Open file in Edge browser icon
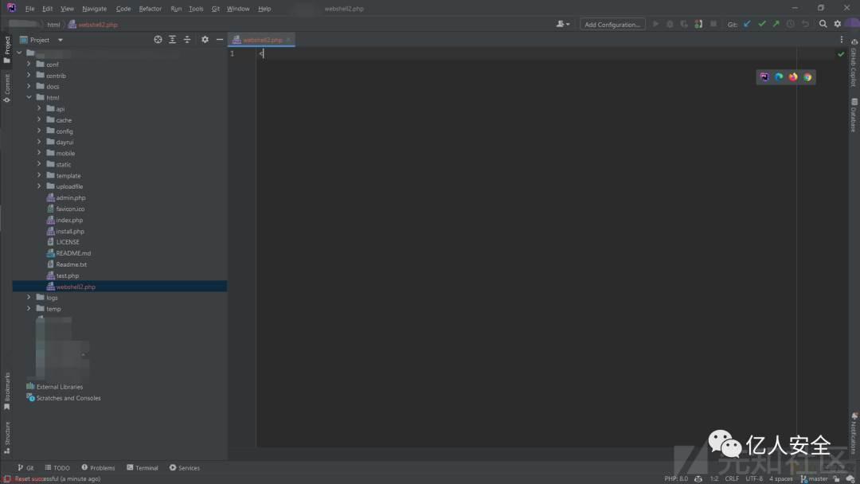The height and width of the screenshot is (484, 860). [x=779, y=77]
